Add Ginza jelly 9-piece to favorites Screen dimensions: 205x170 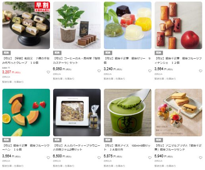click(x=150, y=71)
